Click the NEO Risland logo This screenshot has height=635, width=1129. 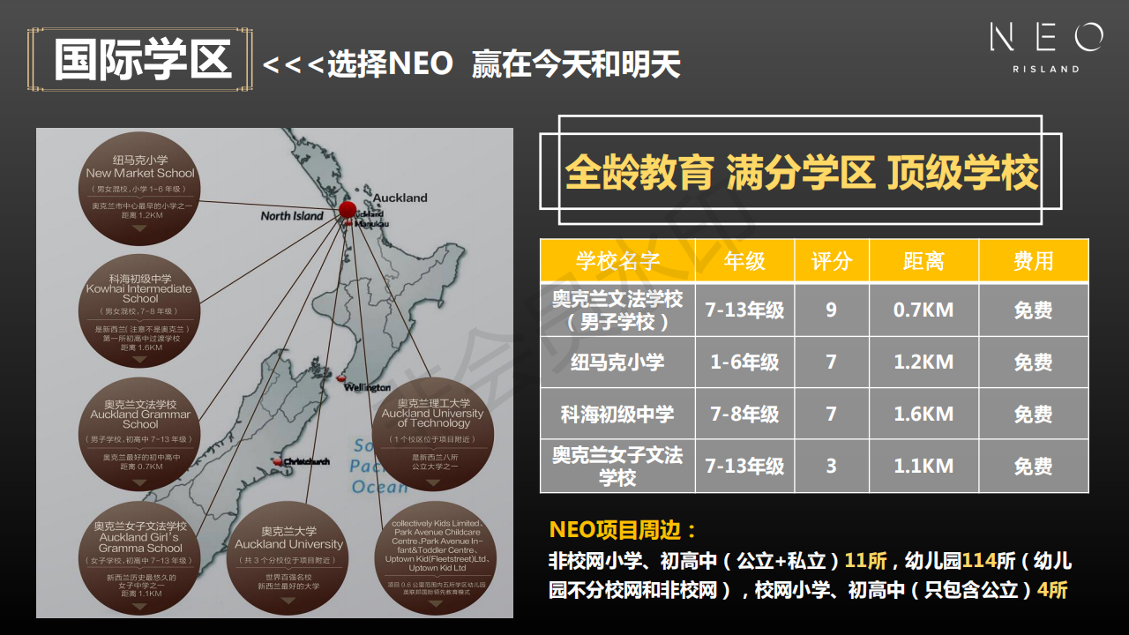coord(1046,46)
